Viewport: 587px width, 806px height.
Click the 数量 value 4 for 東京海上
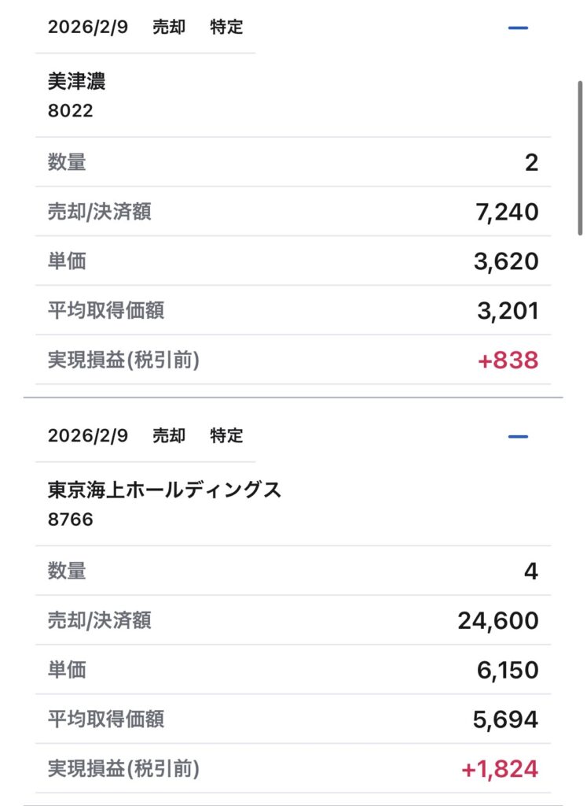pos(531,571)
